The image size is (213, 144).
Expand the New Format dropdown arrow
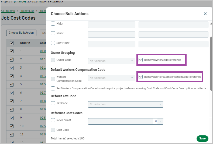coord(160,121)
